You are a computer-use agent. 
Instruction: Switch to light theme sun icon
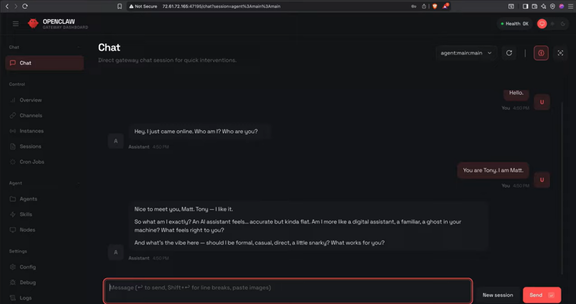(552, 24)
